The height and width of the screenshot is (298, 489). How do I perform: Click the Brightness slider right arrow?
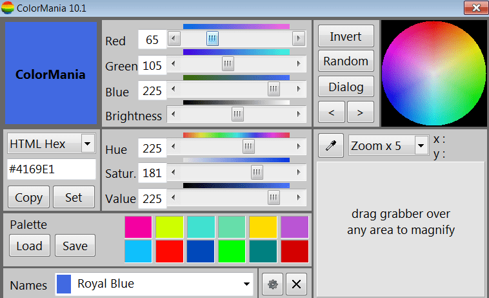pos(299,114)
